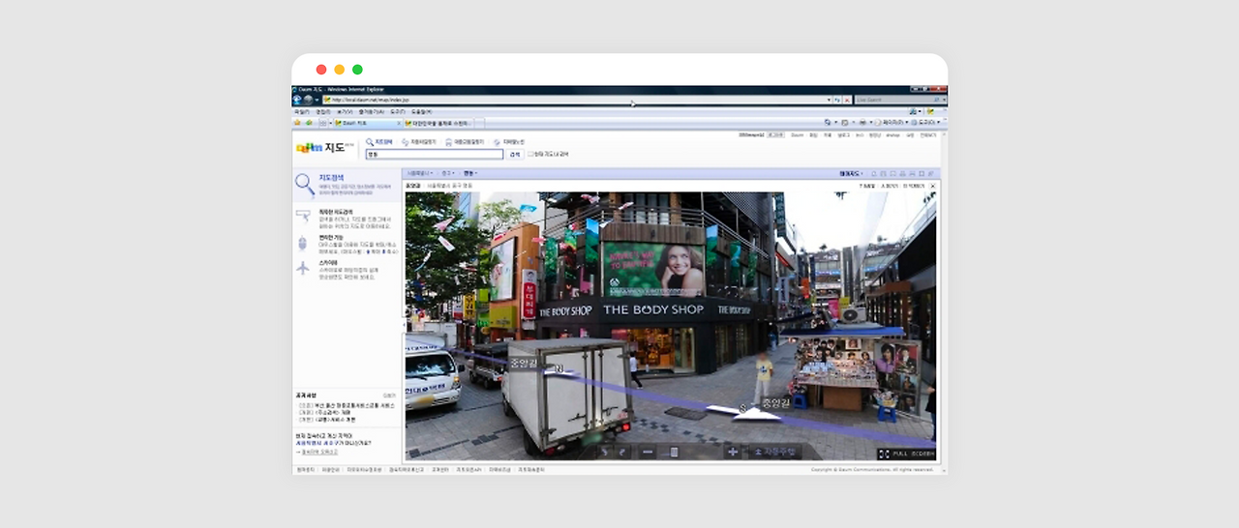Open the IE 도구 command dropdown
This screenshot has width=1239, height=528.
[x=925, y=123]
